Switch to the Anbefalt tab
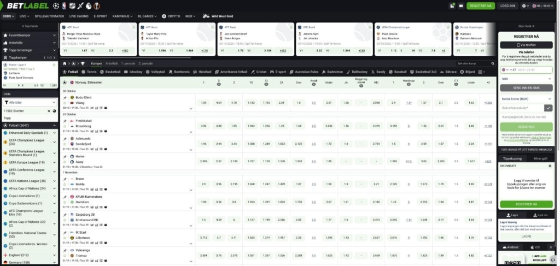Screen dimensions: 560x266 tap(112, 63)
